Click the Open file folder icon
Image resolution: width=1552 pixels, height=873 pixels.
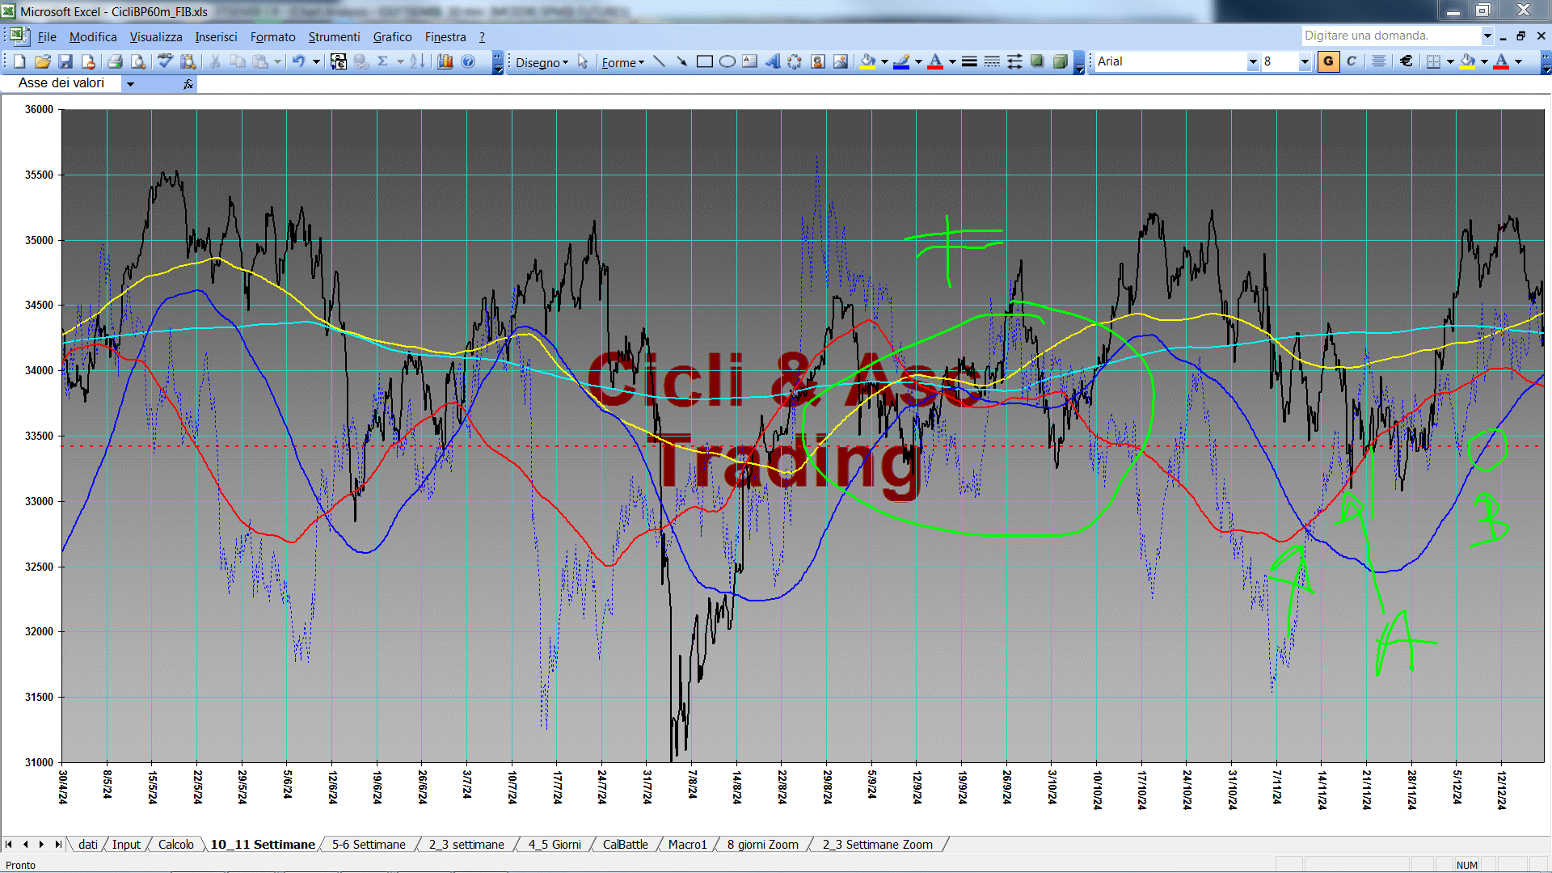tap(43, 61)
